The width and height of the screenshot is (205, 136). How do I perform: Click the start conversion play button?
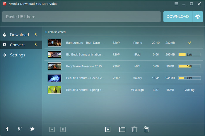coord(52,129)
